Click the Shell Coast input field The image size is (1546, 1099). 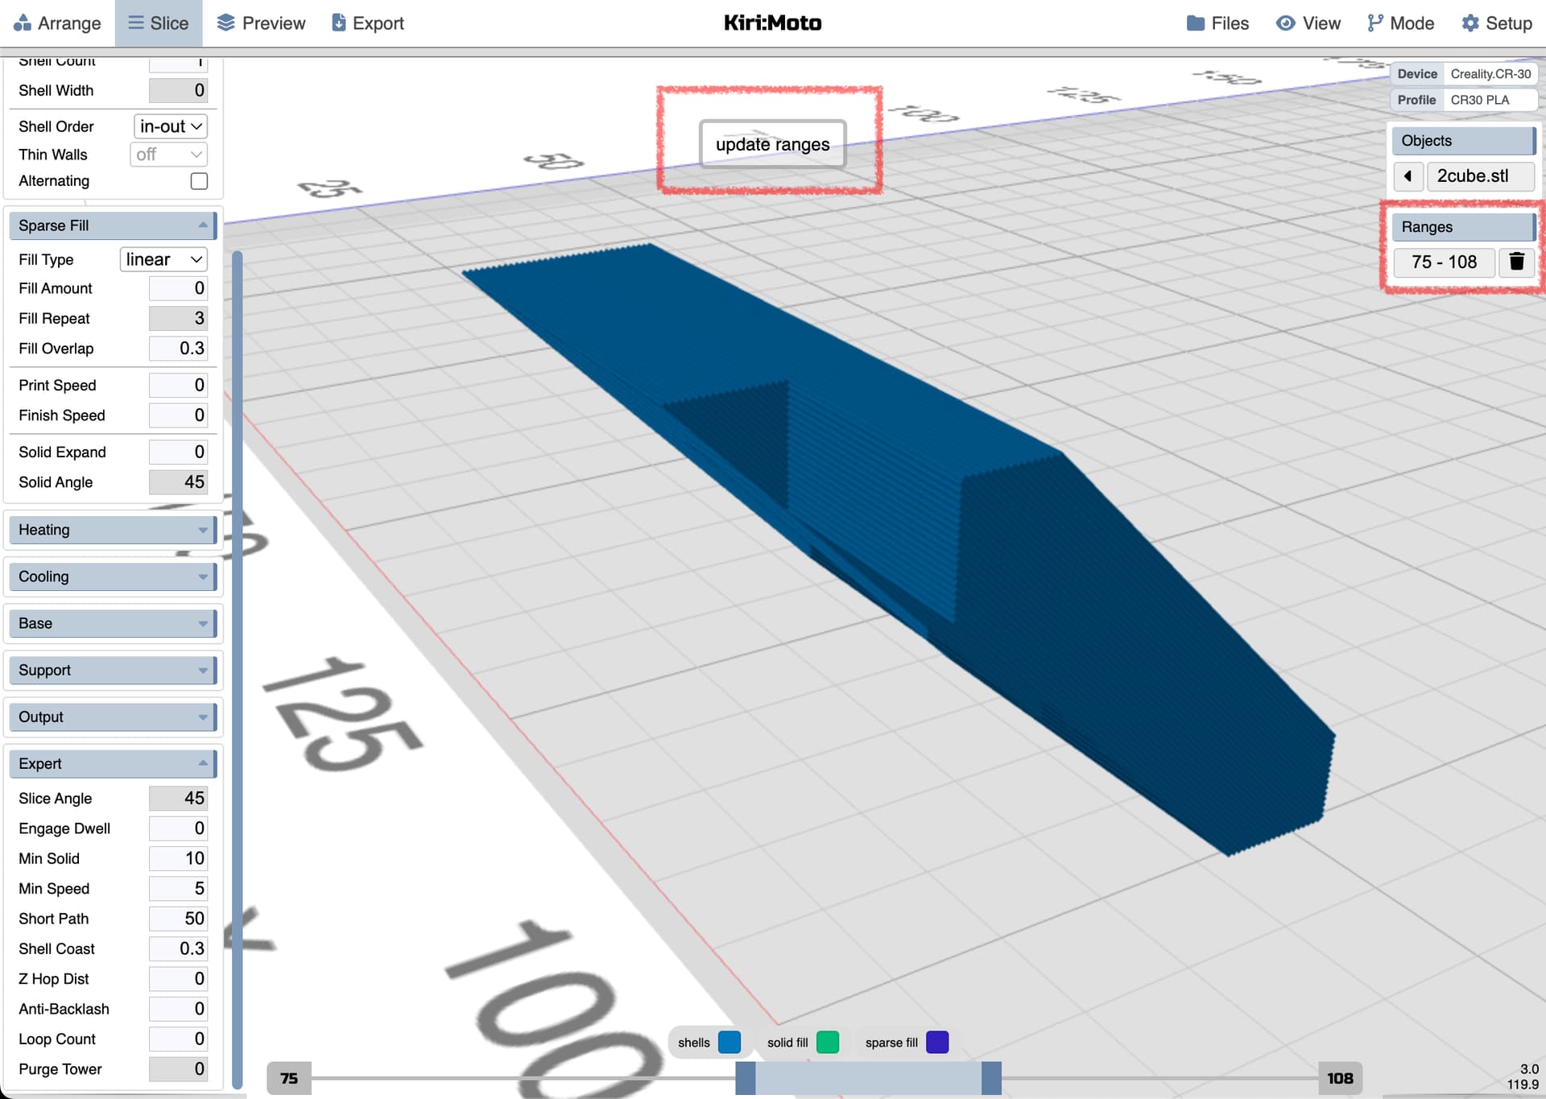point(178,948)
